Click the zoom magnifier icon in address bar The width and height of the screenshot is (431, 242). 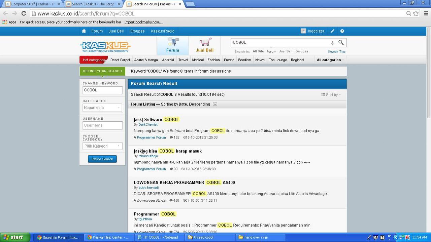pyautogui.click(x=408, y=13)
